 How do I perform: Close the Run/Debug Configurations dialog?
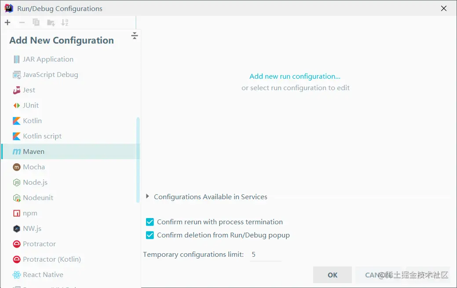click(444, 8)
